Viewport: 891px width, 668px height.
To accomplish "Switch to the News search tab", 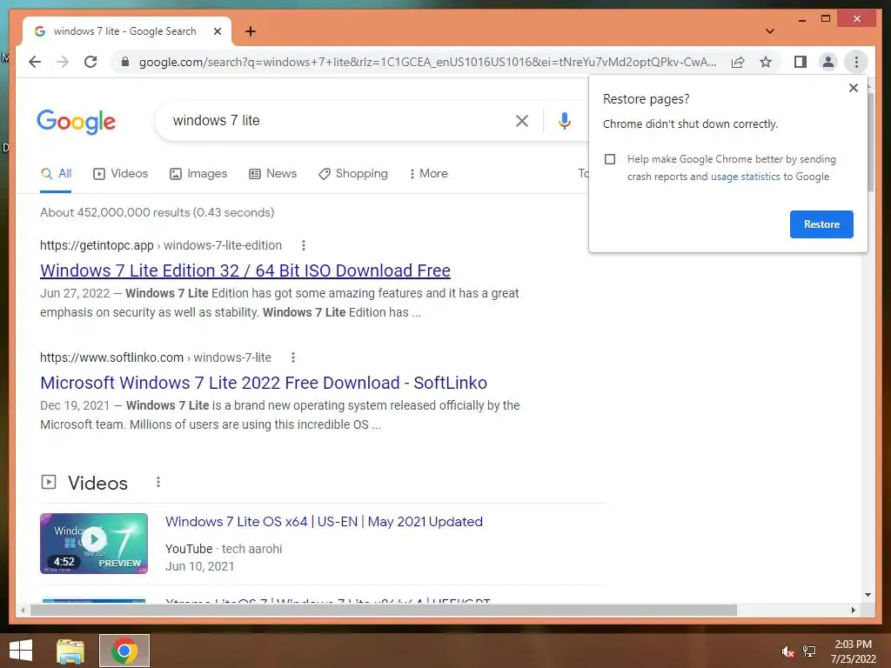I will 272,174.
